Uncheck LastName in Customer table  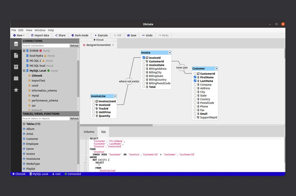(195, 81)
